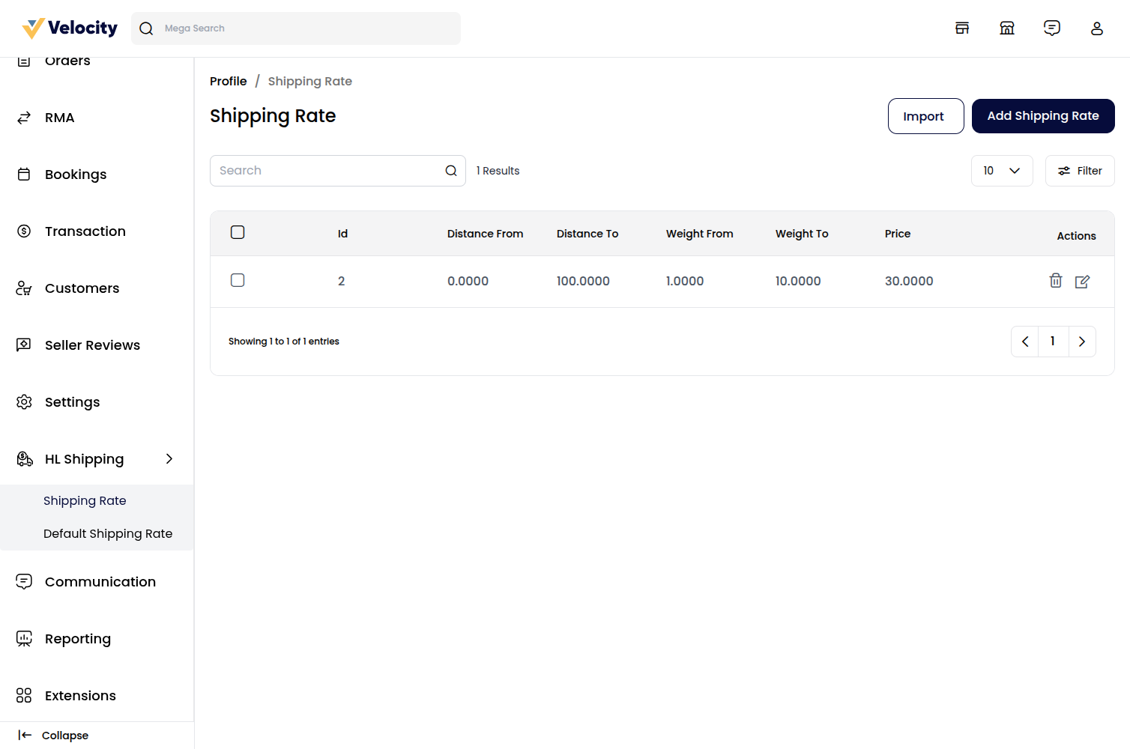Open Profile via the breadcrumb link
Image resolution: width=1130 pixels, height=749 pixels.
(229, 81)
